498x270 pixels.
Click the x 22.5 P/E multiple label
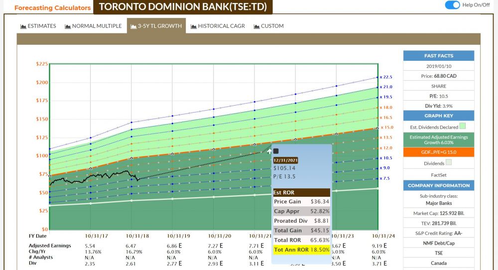pyautogui.click(x=386, y=77)
